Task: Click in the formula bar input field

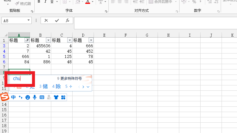Action: [154, 23]
